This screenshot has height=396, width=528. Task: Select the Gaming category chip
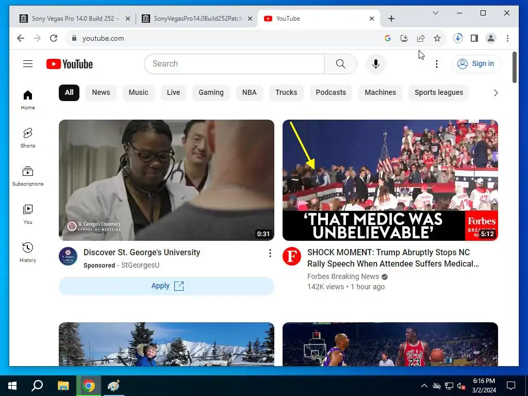[211, 93]
